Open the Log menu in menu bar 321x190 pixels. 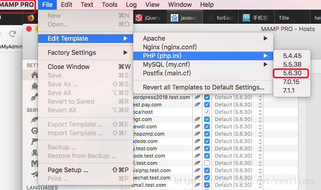(131, 5)
